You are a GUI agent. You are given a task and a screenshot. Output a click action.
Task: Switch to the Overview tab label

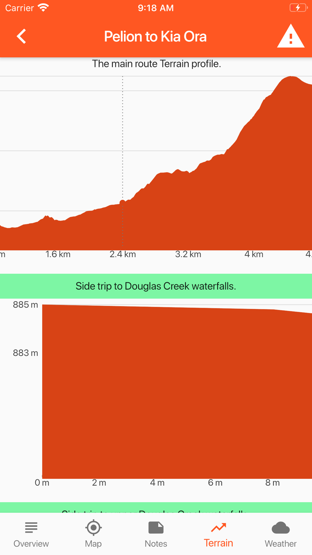pyautogui.click(x=31, y=543)
